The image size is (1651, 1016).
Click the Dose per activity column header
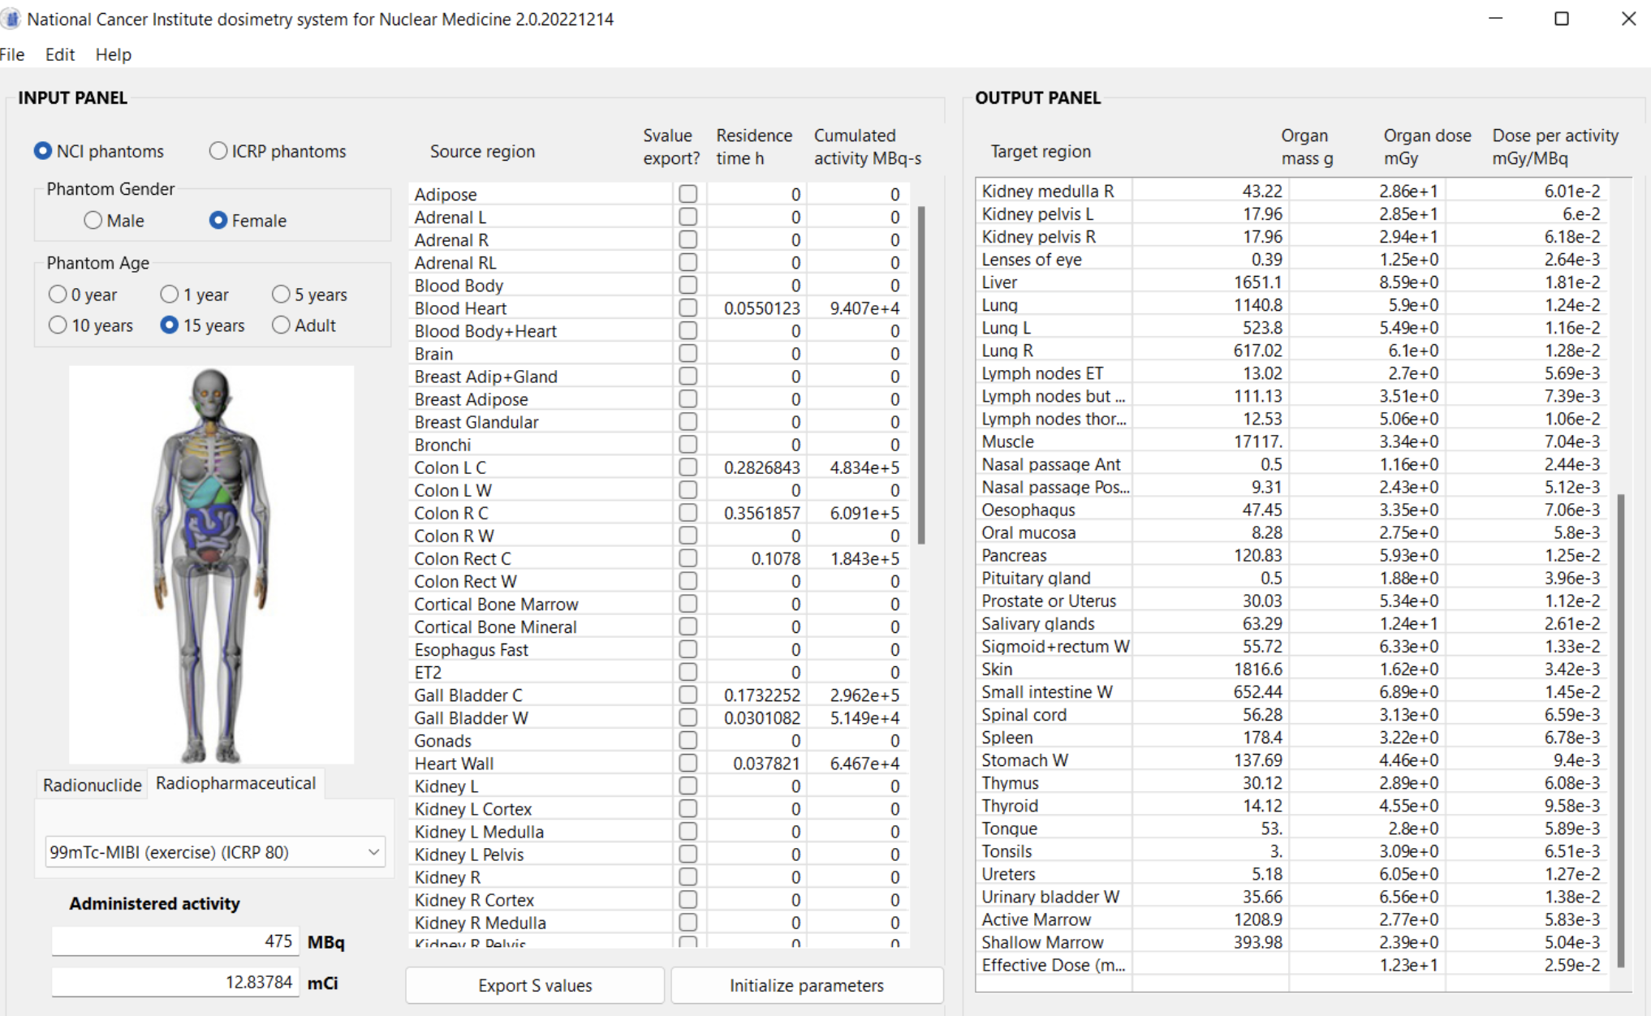tap(1555, 147)
